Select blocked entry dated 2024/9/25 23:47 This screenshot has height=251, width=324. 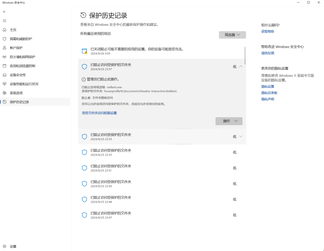(162, 215)
